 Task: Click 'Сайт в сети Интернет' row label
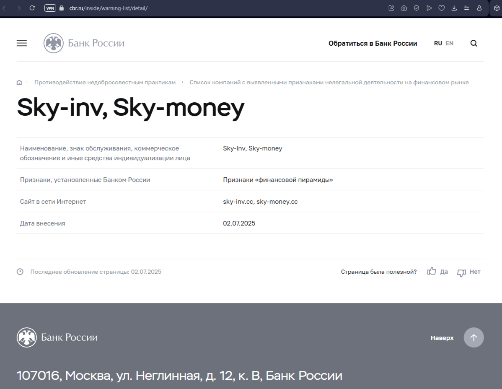click(x=53, y=201)
